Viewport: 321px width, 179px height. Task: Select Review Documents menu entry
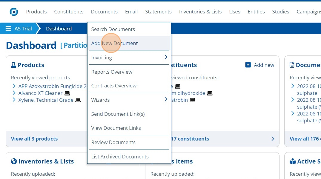click(x=129, y=142)
